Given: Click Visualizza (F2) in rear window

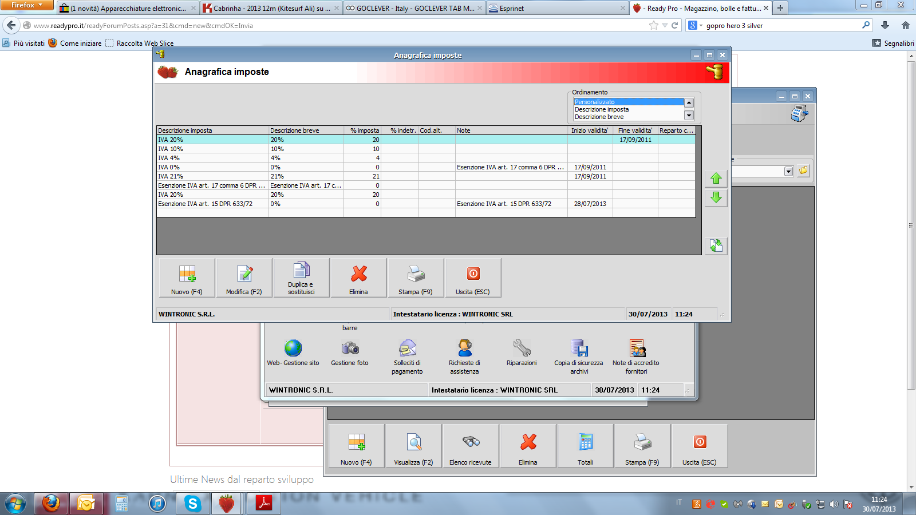Looking at the screenshot, I should 413,446.
